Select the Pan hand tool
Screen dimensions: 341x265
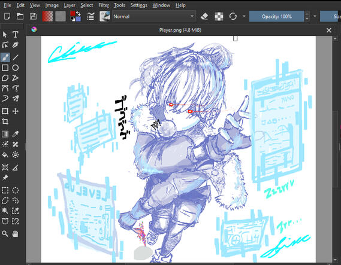tap(15, 234)
